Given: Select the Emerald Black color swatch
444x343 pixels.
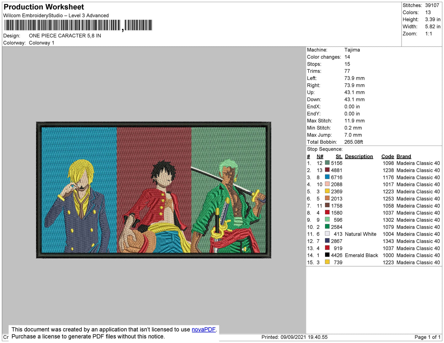Looking at the screenshot, I should tap(327, 255).
